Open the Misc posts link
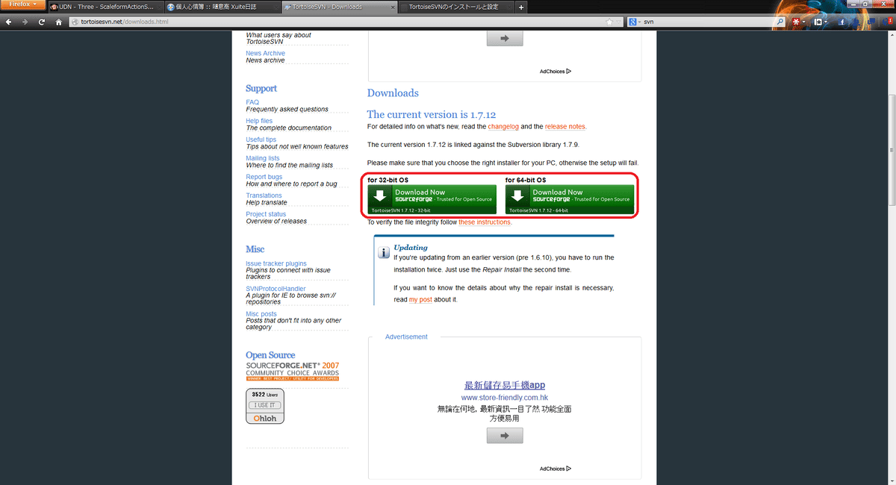The width and height of the screenshot is (896, 485). point(261,314)
